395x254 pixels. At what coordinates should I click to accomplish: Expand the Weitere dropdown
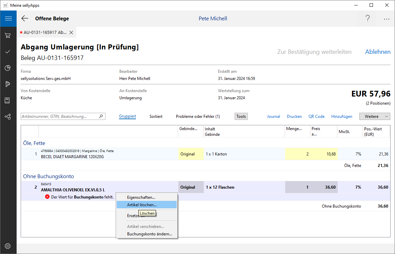click(375, 117)
